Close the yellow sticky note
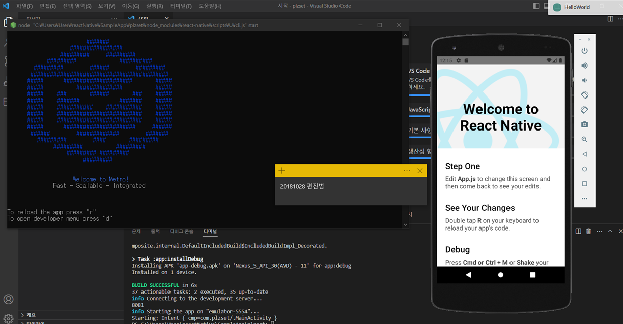This screenshot has height=324, width=623. pos(420,171)
